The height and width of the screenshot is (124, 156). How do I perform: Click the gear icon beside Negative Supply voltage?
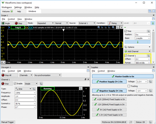point(150,91)
